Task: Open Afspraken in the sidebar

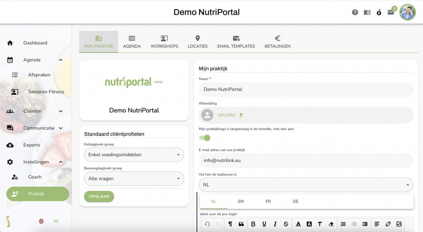Action: click(39, 75)
